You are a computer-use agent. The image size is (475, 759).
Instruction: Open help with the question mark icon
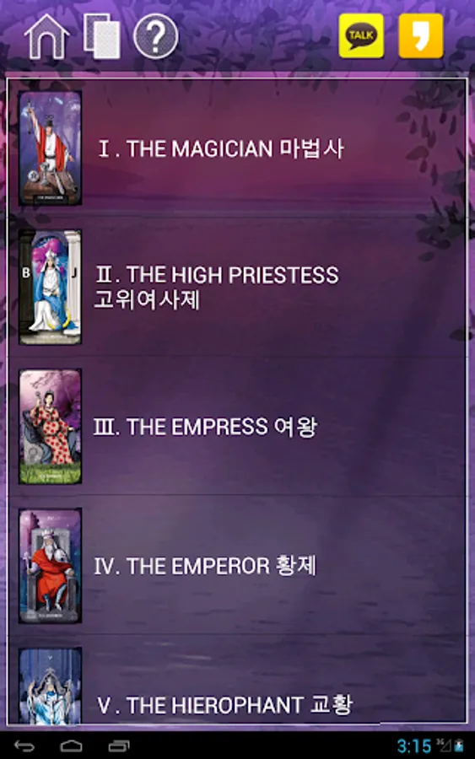pyautogui.click(x=155, y=37)
